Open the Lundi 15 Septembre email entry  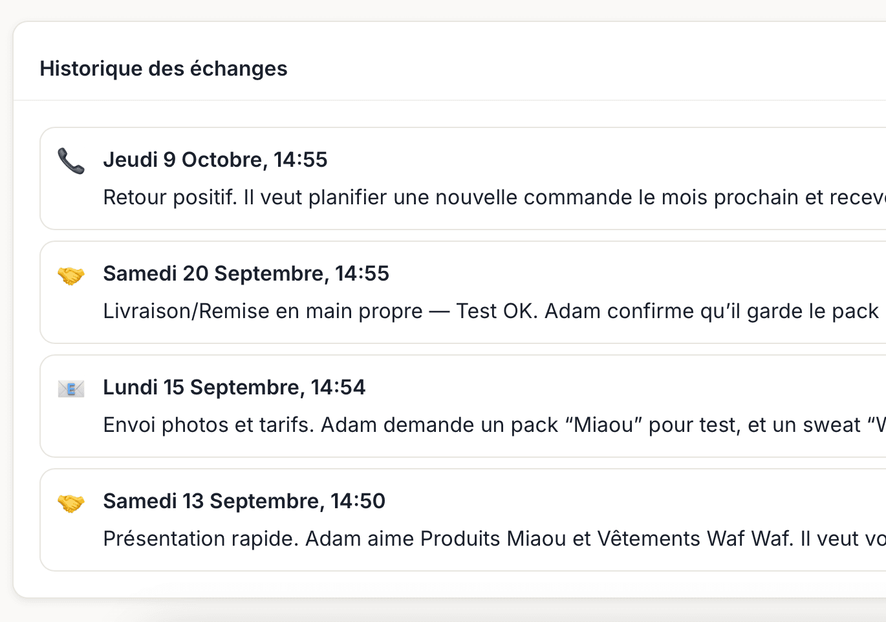323,405
